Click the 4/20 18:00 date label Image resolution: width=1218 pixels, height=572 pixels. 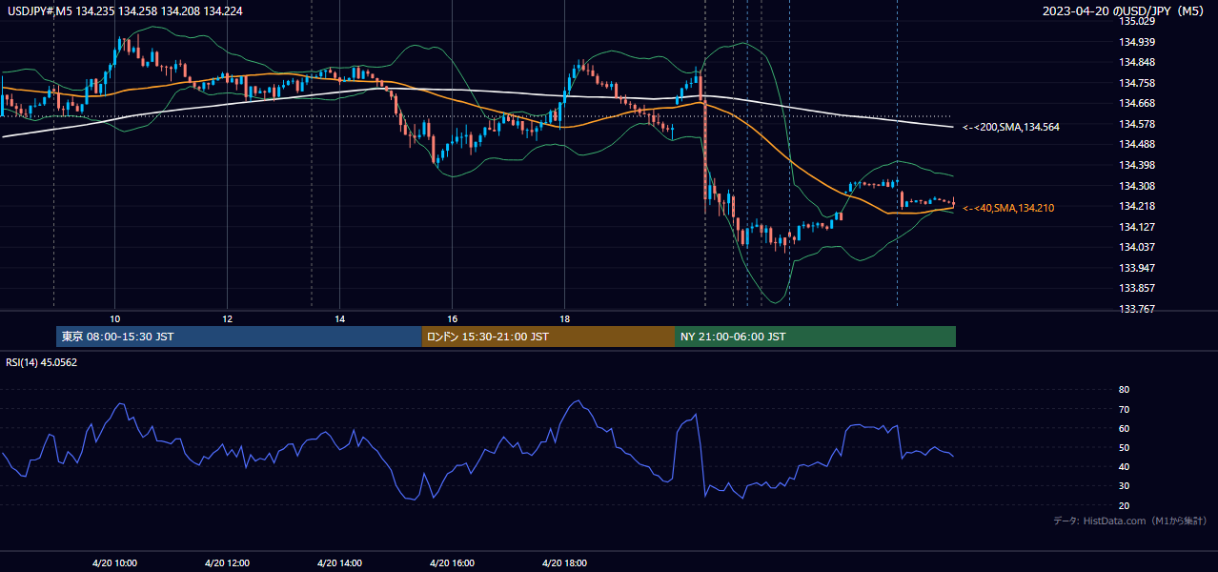tap(564, 563)
